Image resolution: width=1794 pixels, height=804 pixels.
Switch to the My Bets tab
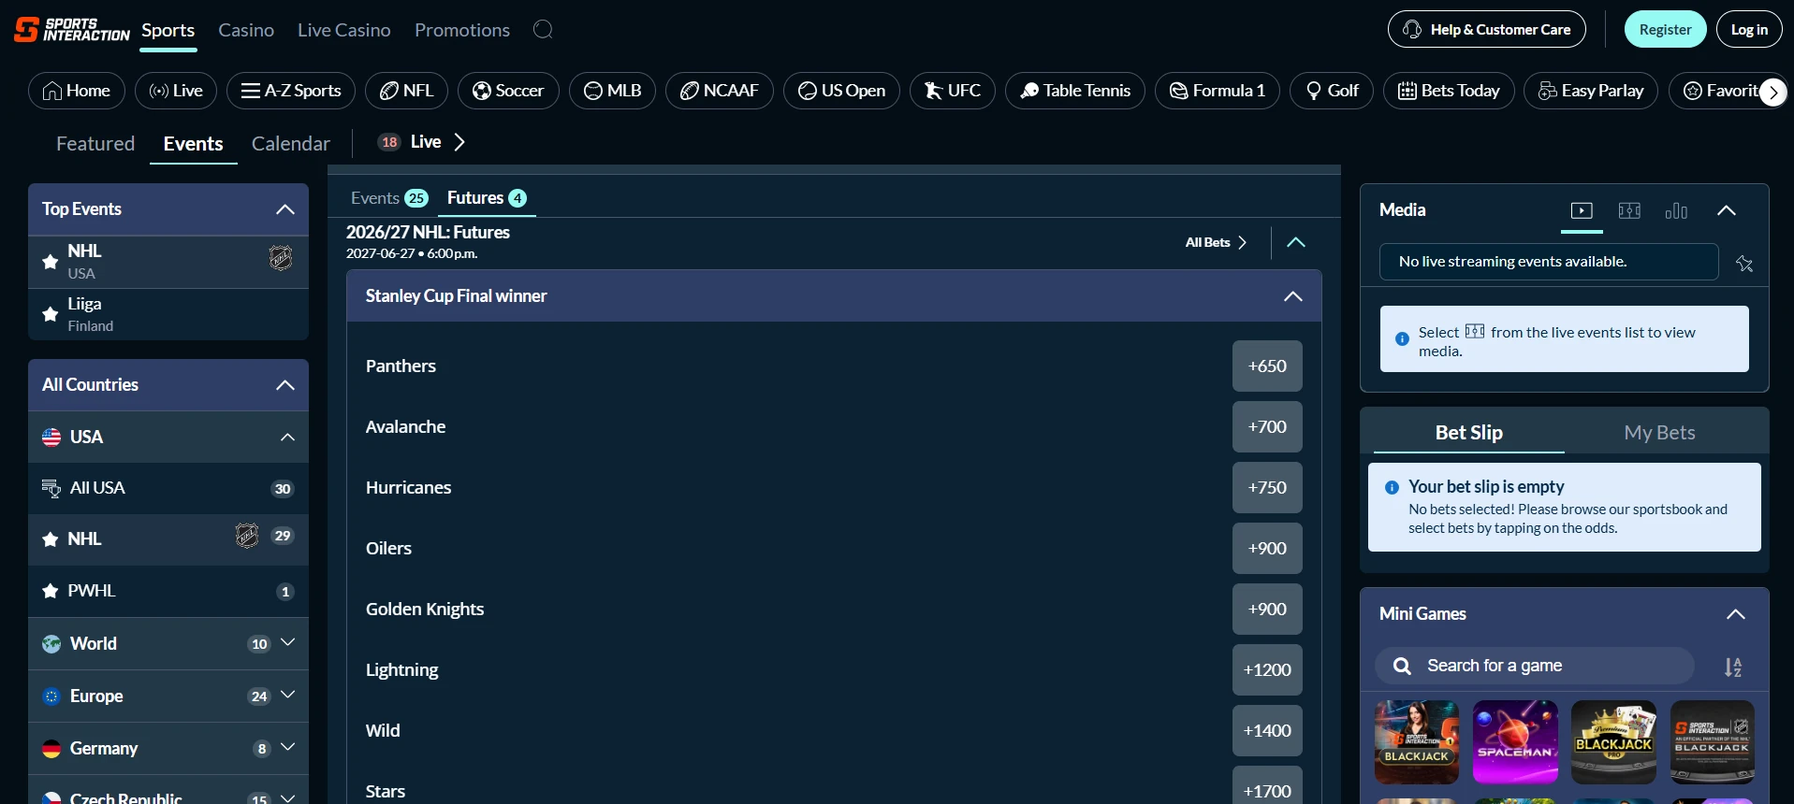click(x=1660, y=432)
